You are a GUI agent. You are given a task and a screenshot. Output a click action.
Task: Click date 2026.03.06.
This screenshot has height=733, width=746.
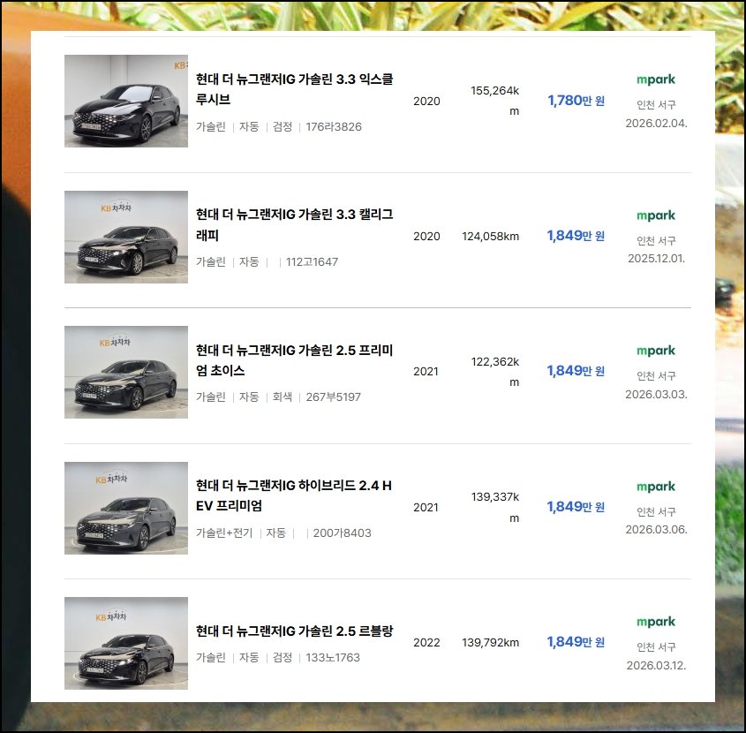click(656, 530)
